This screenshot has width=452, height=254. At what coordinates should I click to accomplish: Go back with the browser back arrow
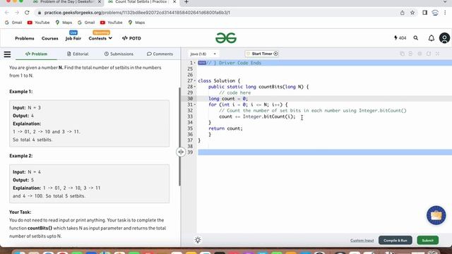click(x=7, y=13)
